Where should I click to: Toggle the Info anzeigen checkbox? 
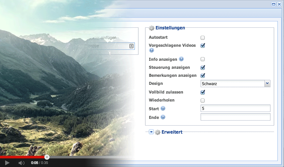point(202,59)
